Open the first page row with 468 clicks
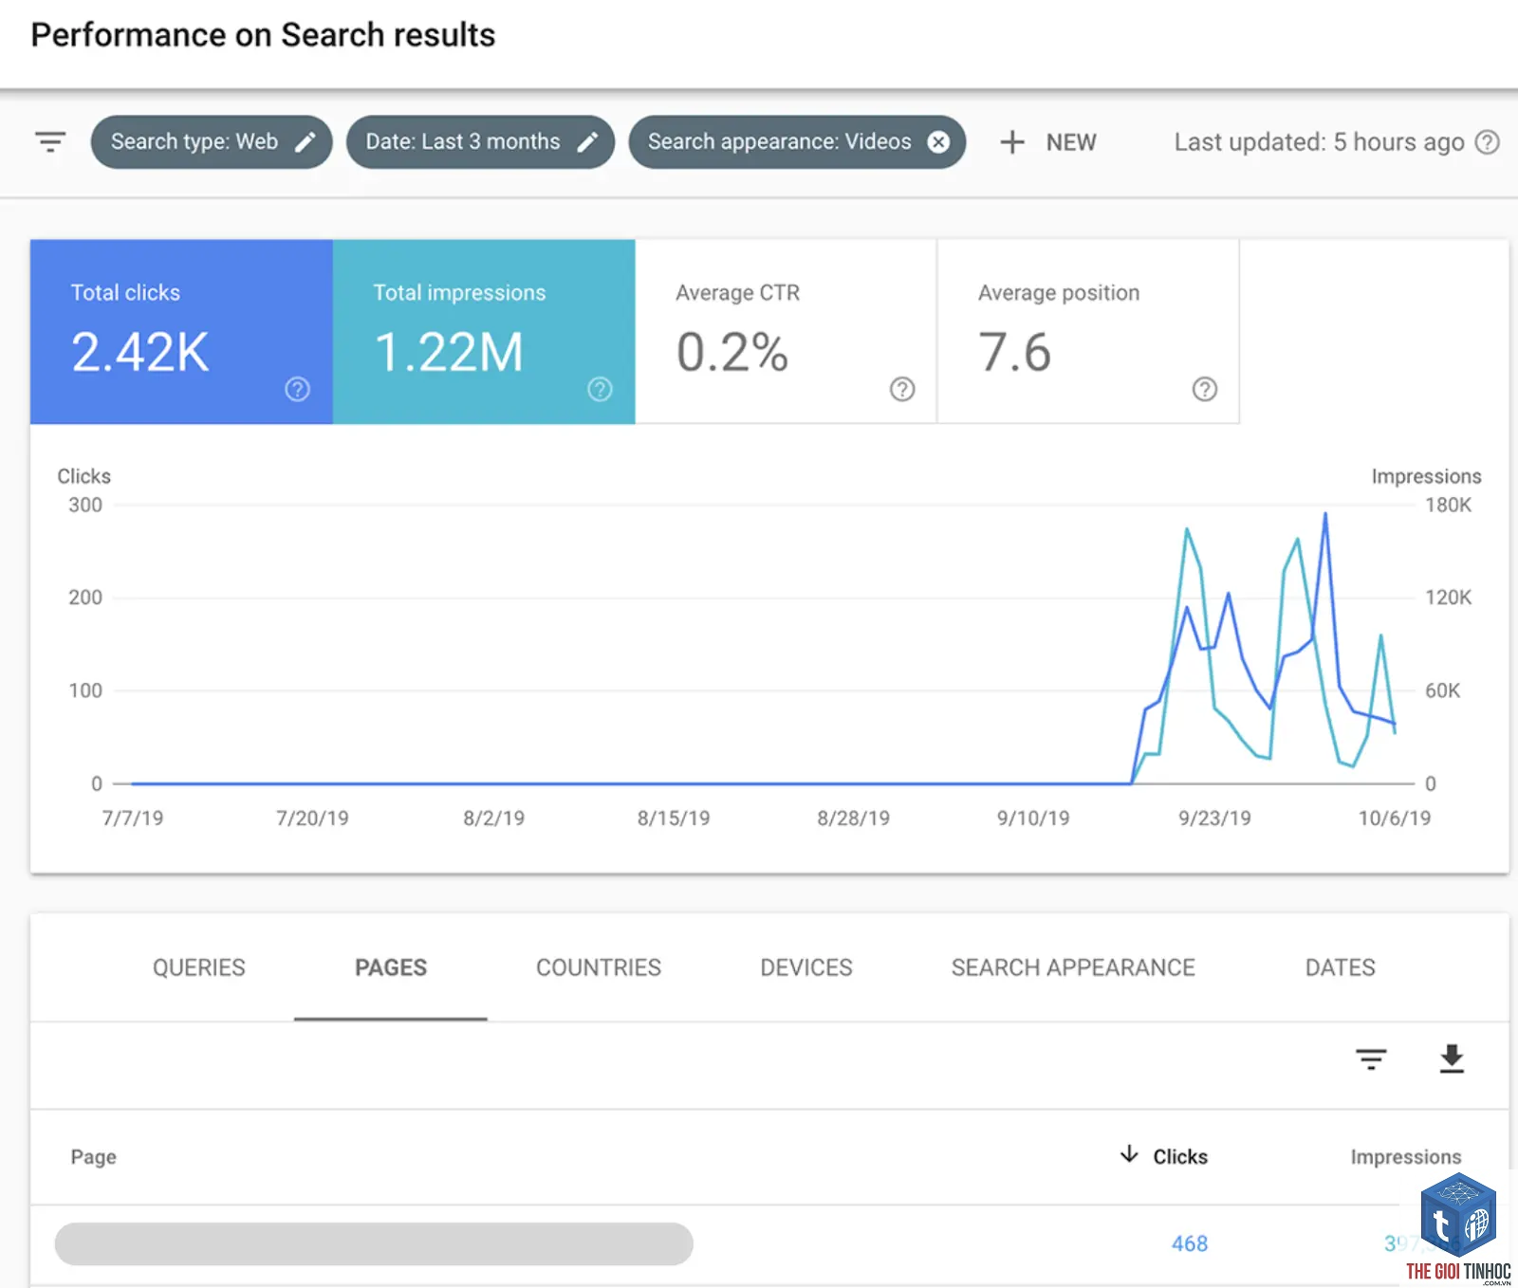1518x1288 pixels. [769, 1243]
